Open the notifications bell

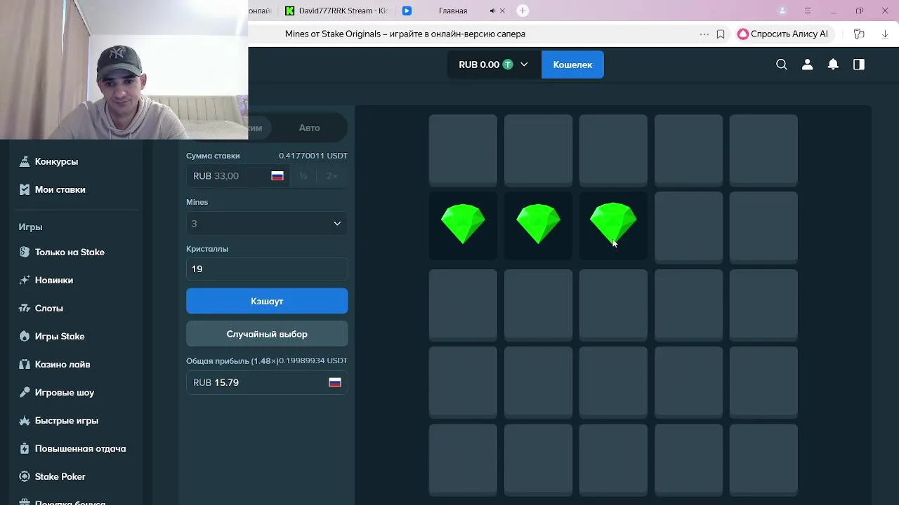coord(833,65)
